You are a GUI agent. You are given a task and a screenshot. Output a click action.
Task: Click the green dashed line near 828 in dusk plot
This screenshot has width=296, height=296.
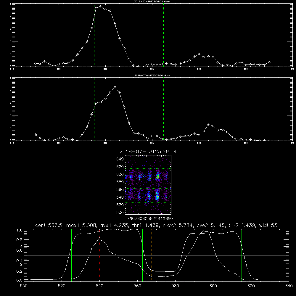coord(94,109)
